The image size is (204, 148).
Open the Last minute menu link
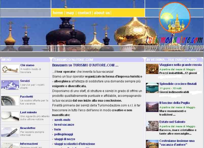[28, 112]
